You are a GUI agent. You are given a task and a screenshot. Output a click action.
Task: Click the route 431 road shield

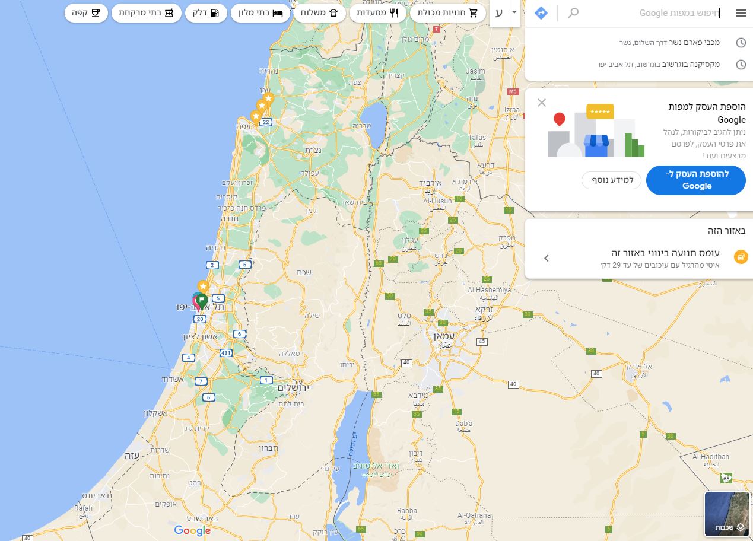[x=225, y=353]
